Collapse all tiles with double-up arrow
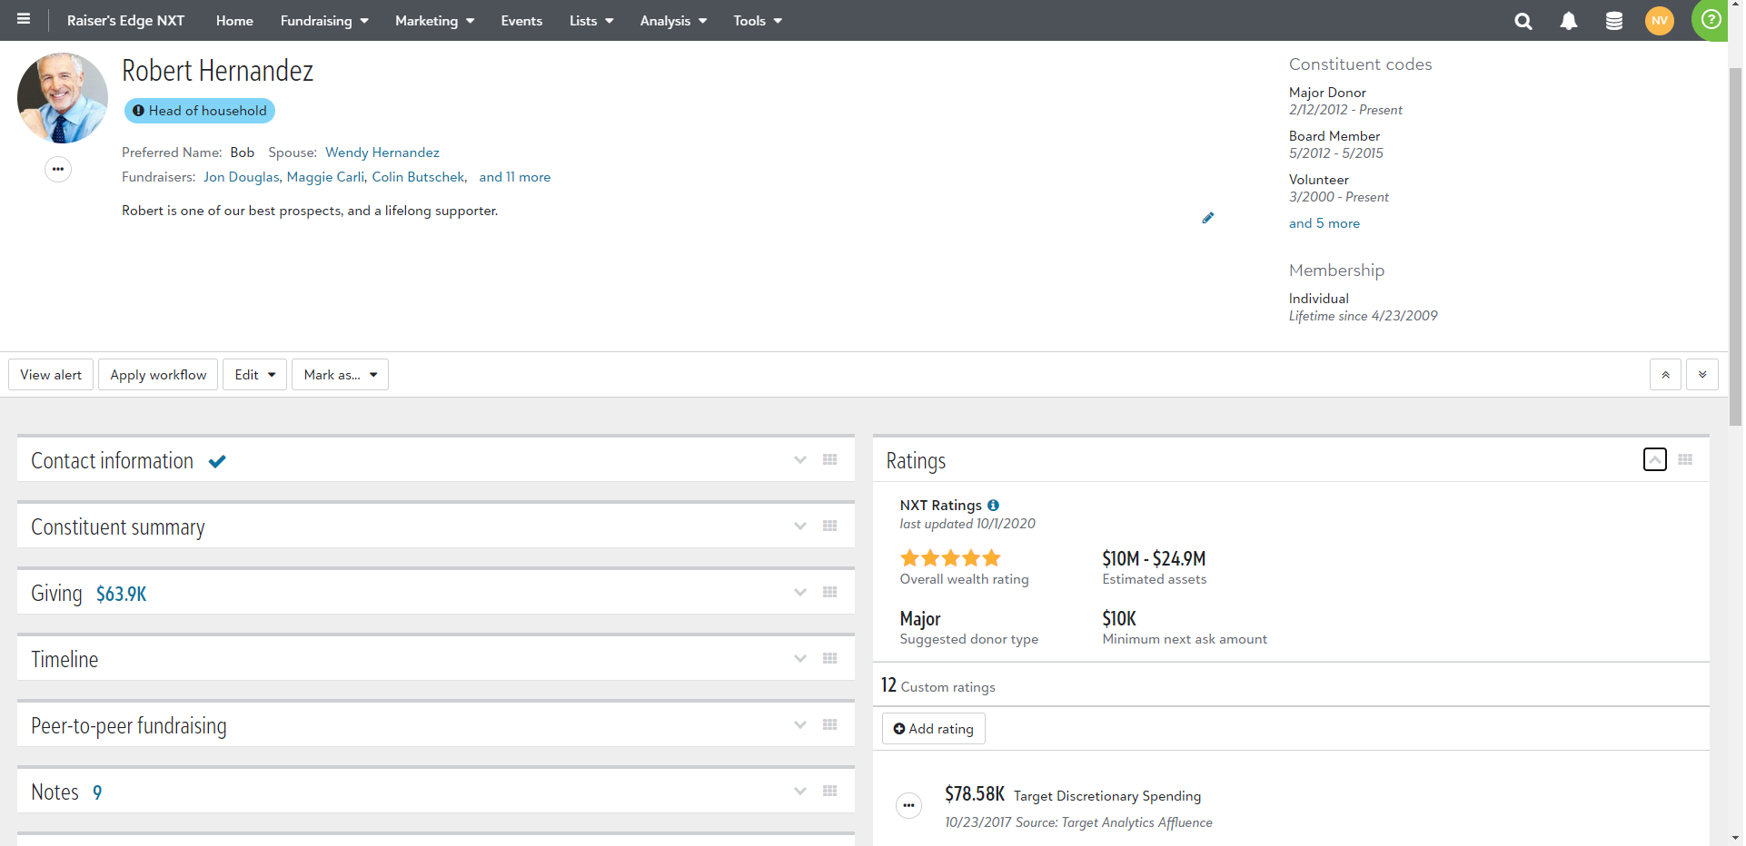Screen dimensions: 1746x846 (1665, 375)
